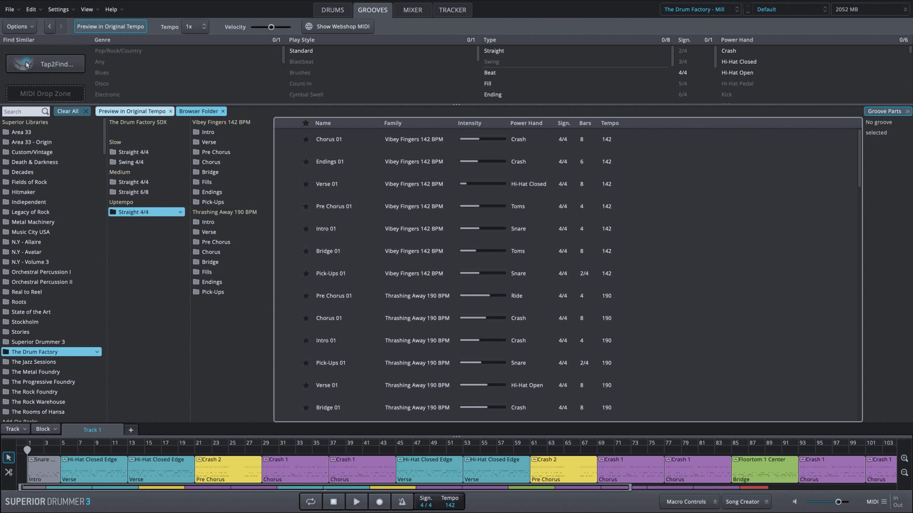The width and height of the screenshot is (913, 513).
Task: Favorite the Chorus 01 groove star
Action: pos(306,139)
